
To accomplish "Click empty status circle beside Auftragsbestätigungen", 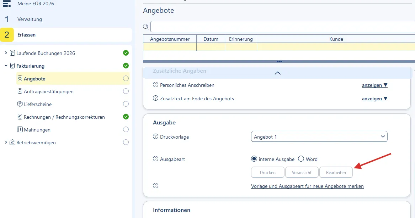I will 126,91.
